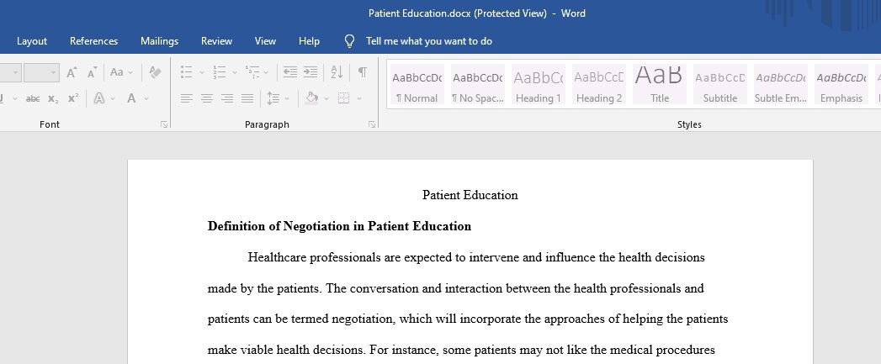The image size is (881, 364).
Task: Click the Sort A-Z icon
Action: pos(337,72)
